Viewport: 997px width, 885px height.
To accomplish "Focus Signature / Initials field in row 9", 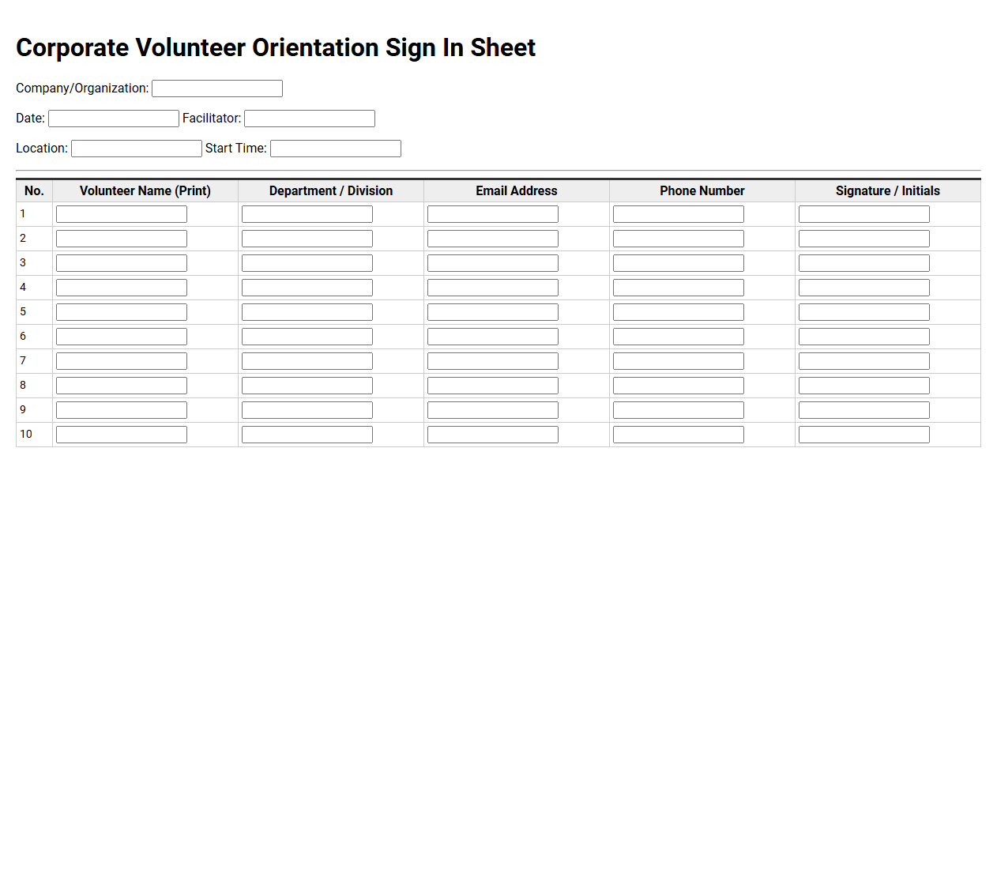I will coord(864,410).
